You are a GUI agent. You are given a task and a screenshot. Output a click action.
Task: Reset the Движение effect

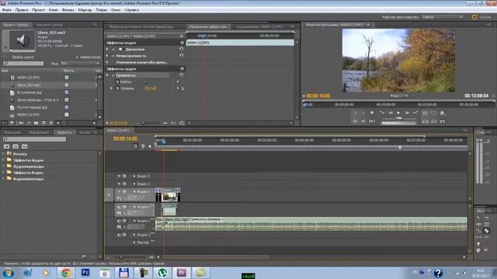coord(182,49)
